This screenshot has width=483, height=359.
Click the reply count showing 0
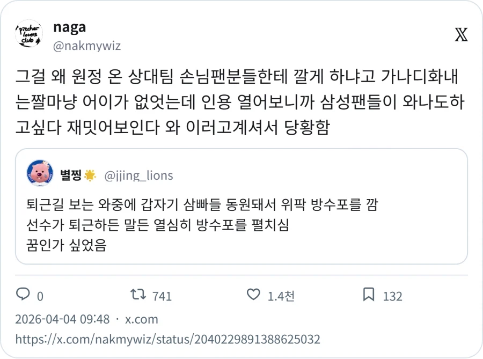click(40, 295)
